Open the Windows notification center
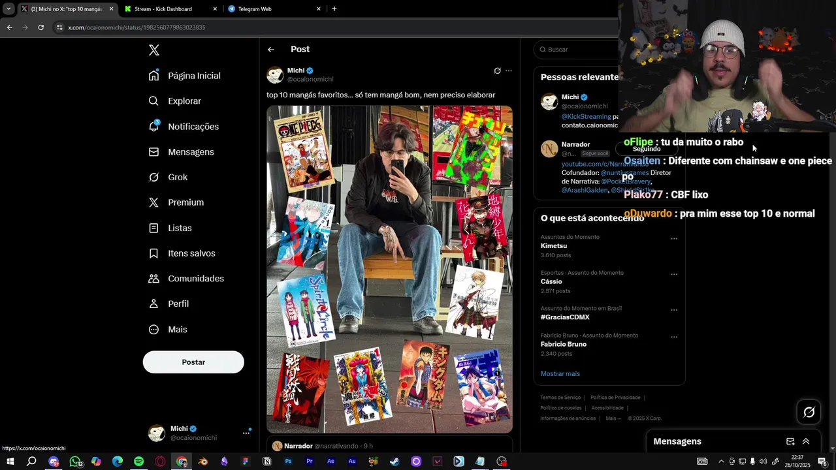The image size is (836, 470). coord(822,462)
